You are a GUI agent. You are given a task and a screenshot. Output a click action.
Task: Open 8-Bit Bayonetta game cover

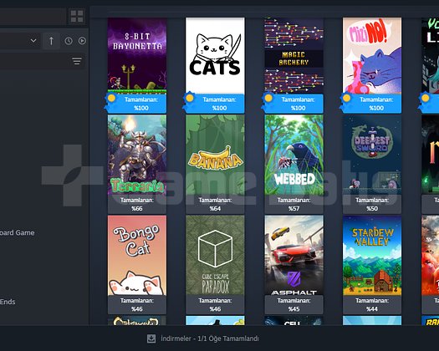pos(137,56)
